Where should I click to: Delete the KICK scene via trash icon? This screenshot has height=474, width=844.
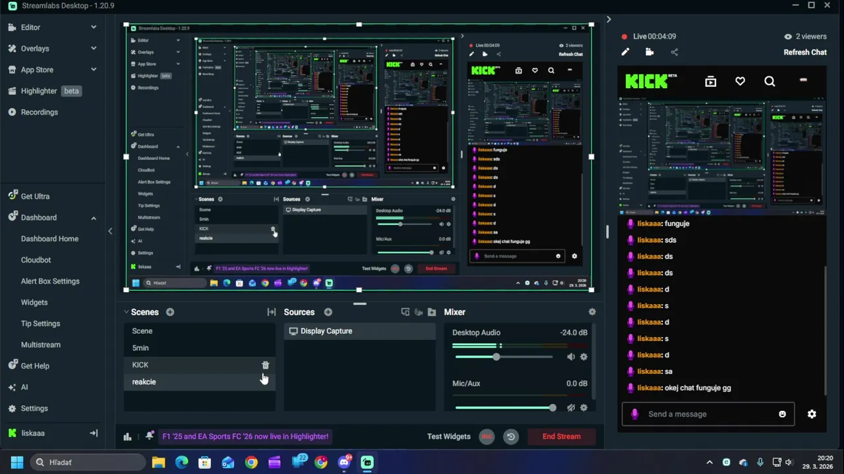point(266,365)
